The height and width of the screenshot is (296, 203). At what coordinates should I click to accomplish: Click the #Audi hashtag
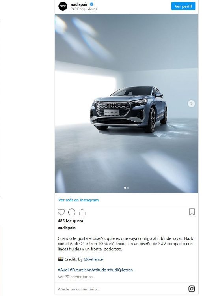(x=63, y=270)
